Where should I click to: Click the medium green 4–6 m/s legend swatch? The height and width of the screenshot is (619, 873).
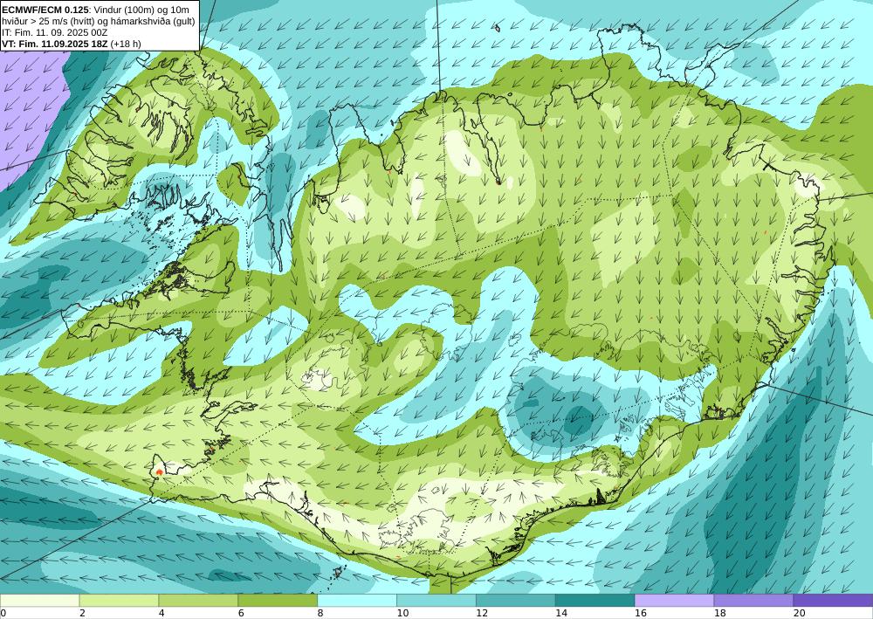pos(198,600)
